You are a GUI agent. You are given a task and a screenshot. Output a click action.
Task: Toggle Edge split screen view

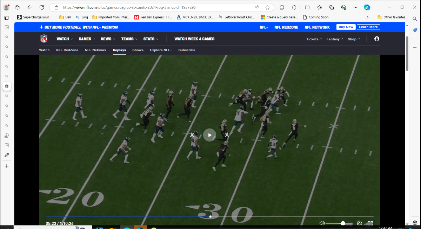point(307,7)
